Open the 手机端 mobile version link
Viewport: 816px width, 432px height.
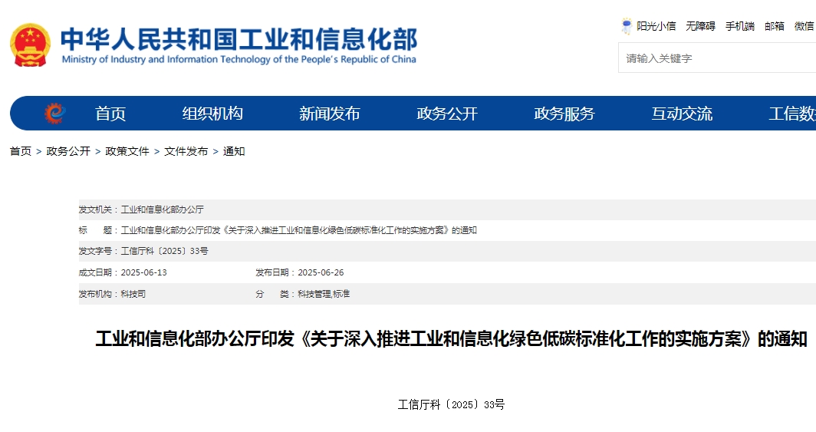739,26
